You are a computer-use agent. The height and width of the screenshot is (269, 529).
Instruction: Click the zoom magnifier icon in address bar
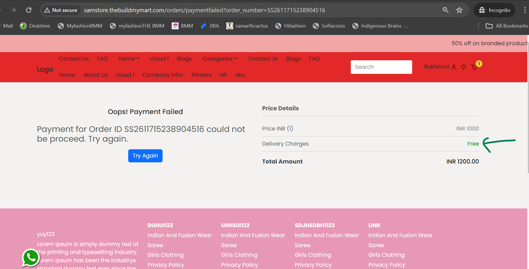pyautogui.click(x=445, y=10)
